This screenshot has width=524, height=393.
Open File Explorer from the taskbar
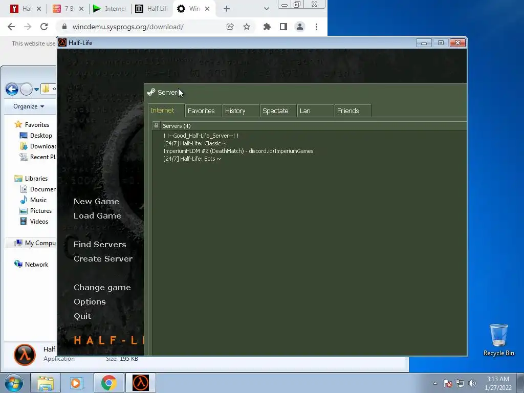tap(46, 383)
